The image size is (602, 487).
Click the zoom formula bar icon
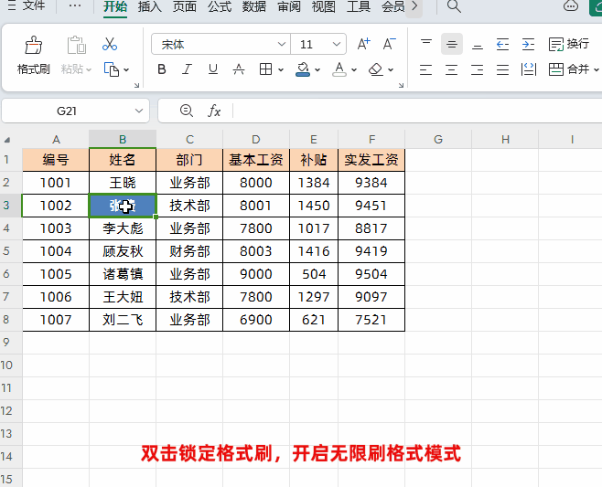coord(187,111)
